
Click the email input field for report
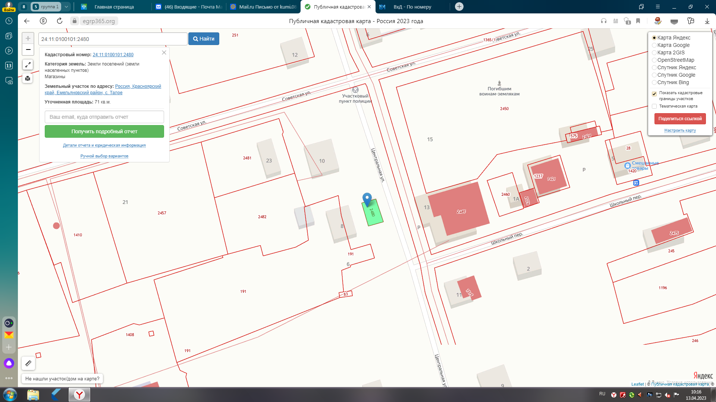tap(104, 117)
